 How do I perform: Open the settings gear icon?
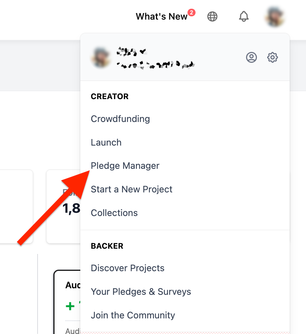273,57
